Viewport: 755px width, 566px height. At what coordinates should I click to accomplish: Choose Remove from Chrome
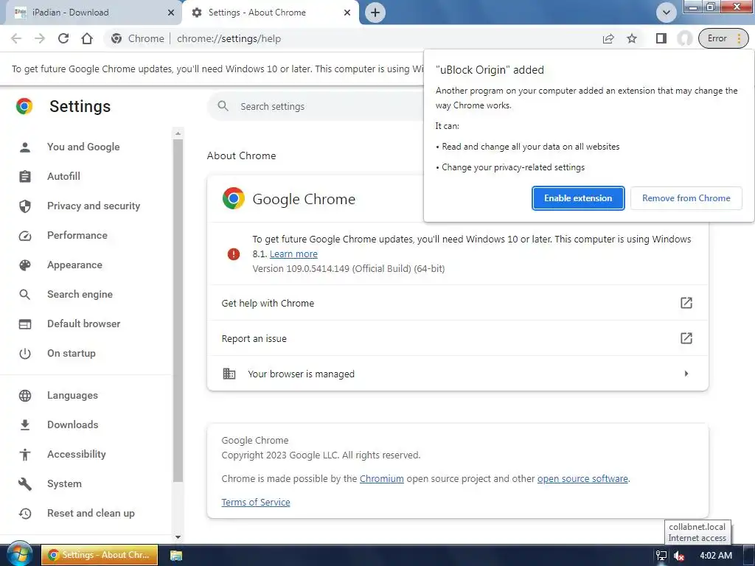(686, 198)
